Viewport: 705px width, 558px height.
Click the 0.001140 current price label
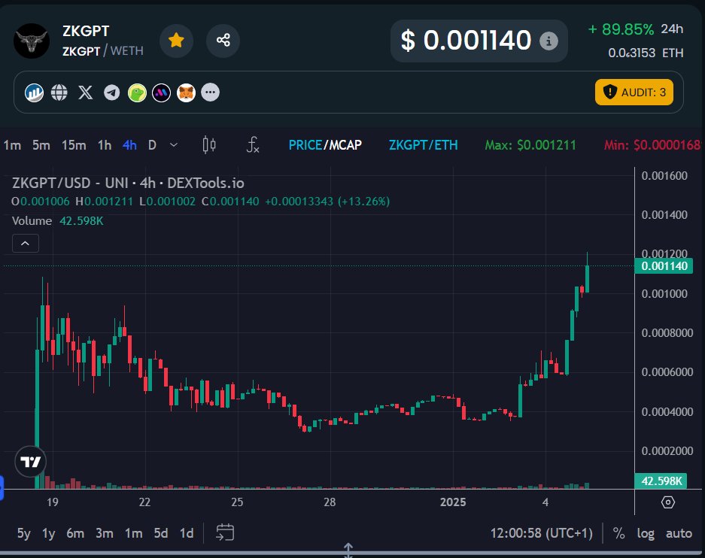coord(664,266)
